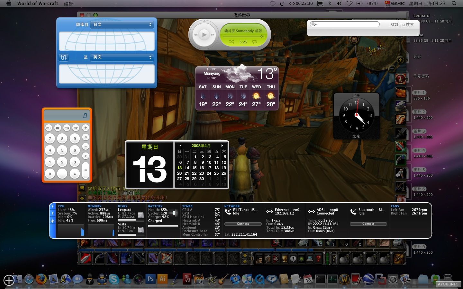The height and width of the screenshot is (289, 463).
Task: Click the "Leopard" disk label on the desktop
Action: (x=421, y=15)
